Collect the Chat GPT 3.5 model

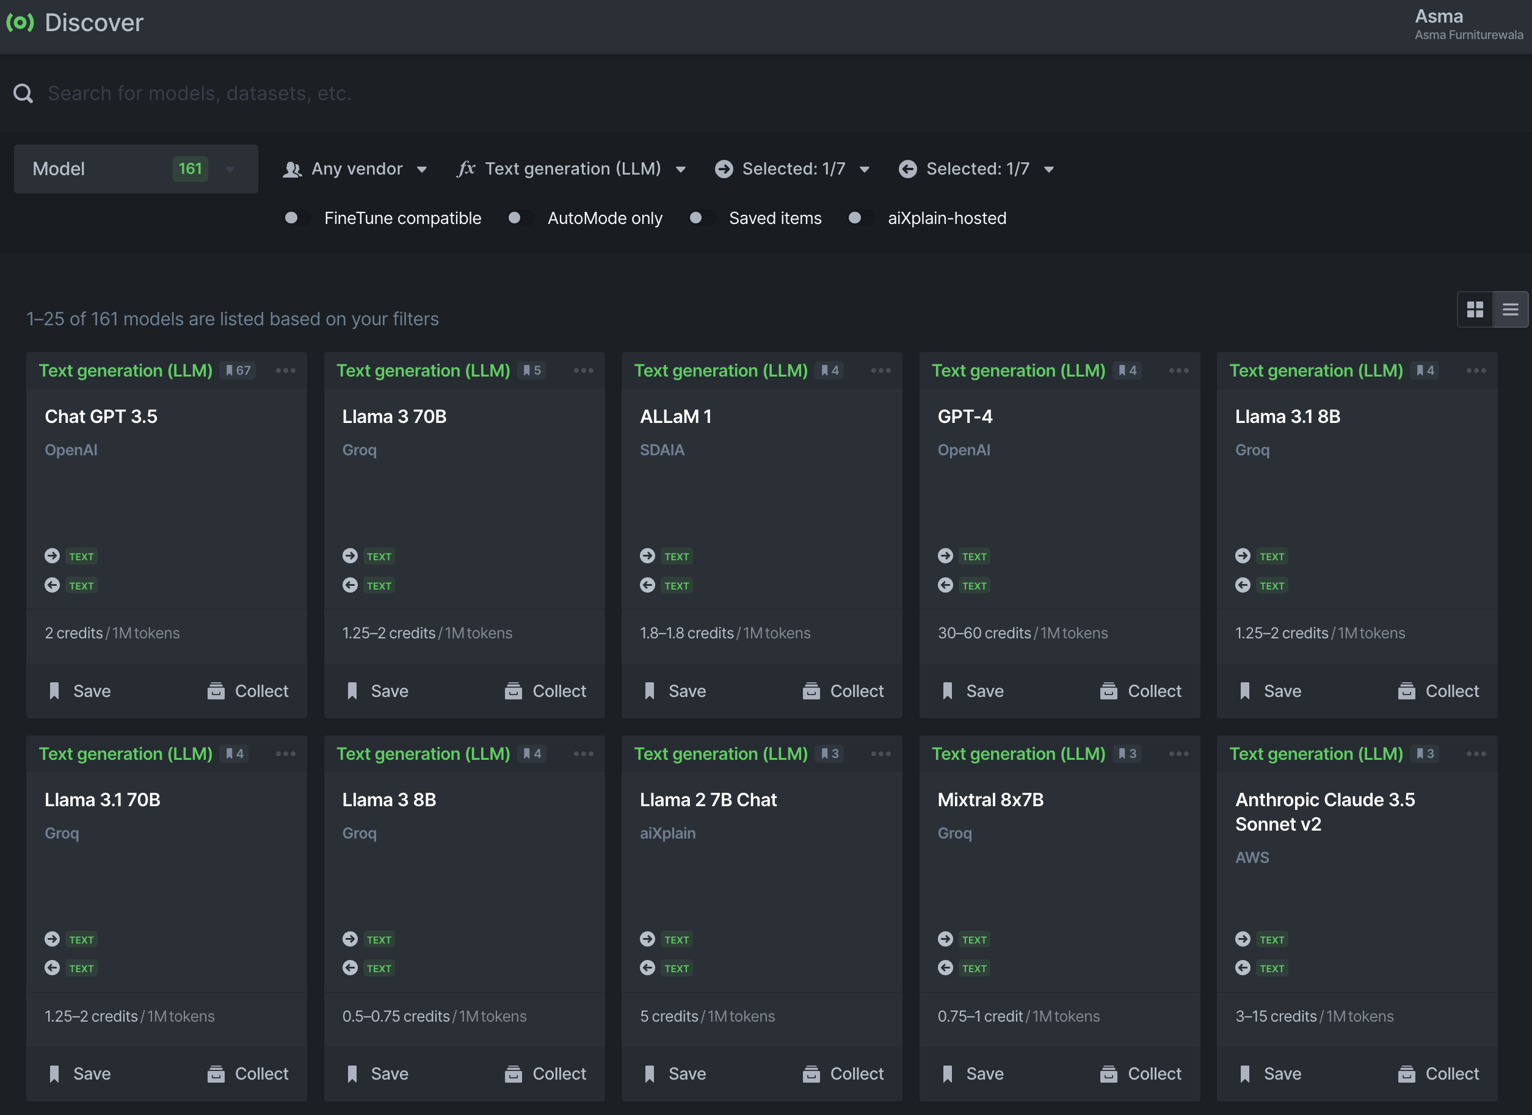248,691
